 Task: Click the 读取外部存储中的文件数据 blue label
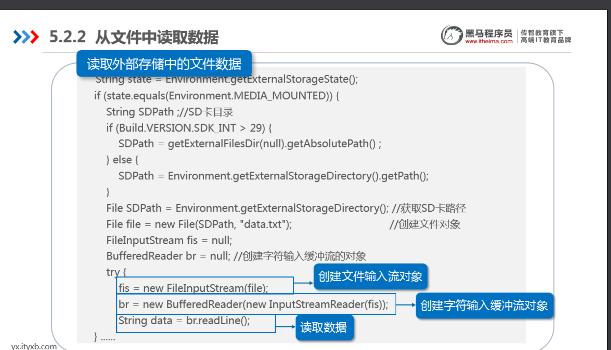coord(164,64)
